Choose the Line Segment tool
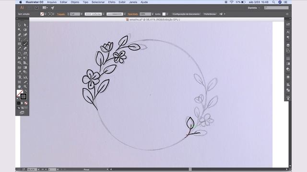 25,39
